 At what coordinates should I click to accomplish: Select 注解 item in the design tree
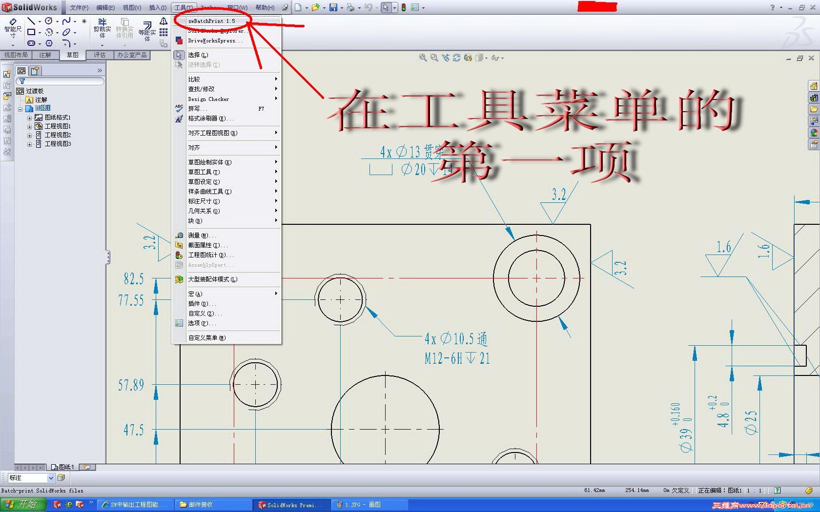(x=37, y=100)
